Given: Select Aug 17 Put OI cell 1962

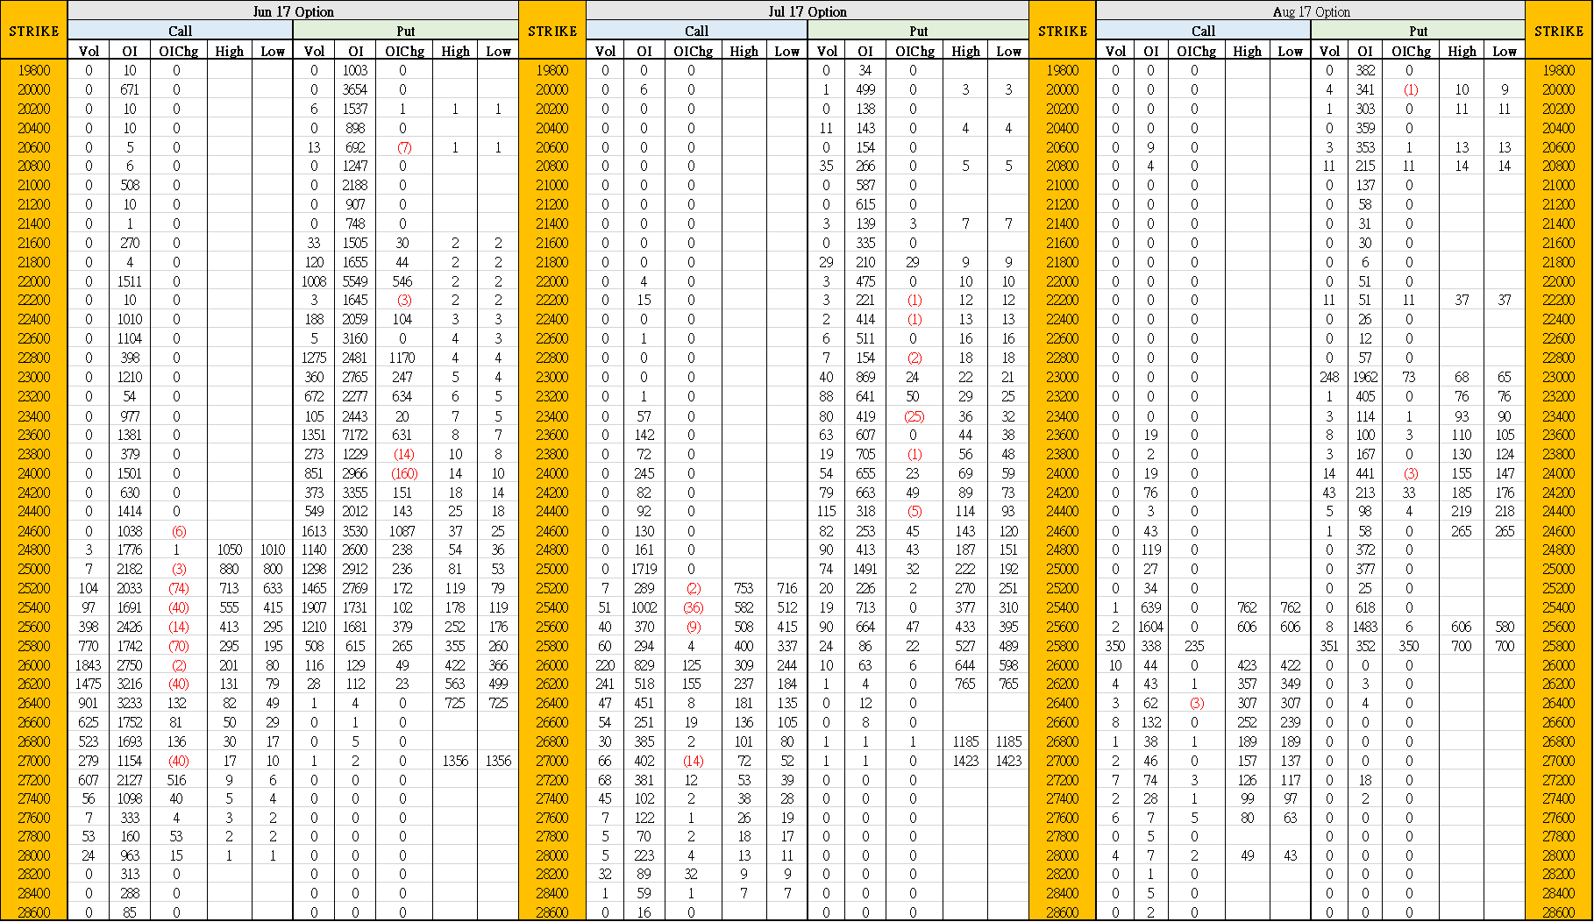Looking at the screenshot, I should tap(1364, 377).
